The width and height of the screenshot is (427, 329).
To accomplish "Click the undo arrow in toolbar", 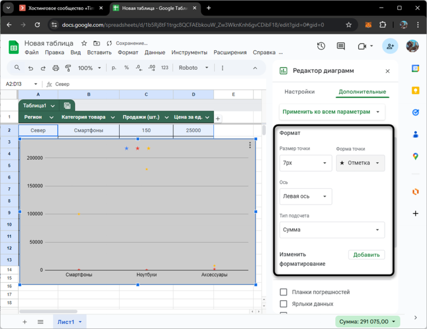I will [31, 68].
